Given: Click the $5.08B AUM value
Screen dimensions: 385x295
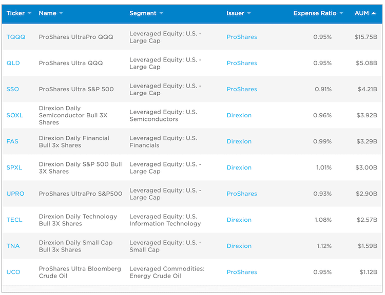Looking at the screenshot, I should click(x=367, y=63).
